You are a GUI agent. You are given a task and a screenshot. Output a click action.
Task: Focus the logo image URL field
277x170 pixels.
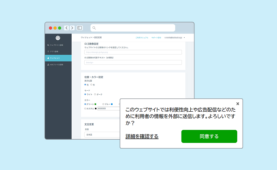(x=133, y=52)
